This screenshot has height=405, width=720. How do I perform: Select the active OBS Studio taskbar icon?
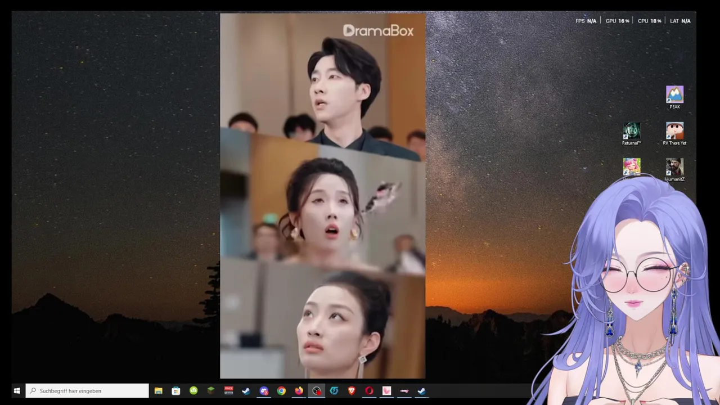click(317, 391)
